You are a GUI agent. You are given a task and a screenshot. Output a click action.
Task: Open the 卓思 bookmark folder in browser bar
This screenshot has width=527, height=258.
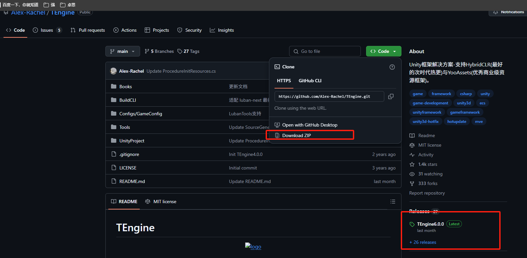[x=68, y=5]
